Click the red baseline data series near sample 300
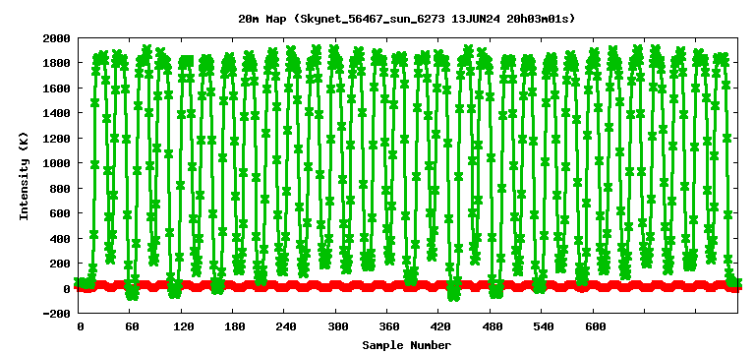Screen dimensions: 755x354 [x=338, y=286]
